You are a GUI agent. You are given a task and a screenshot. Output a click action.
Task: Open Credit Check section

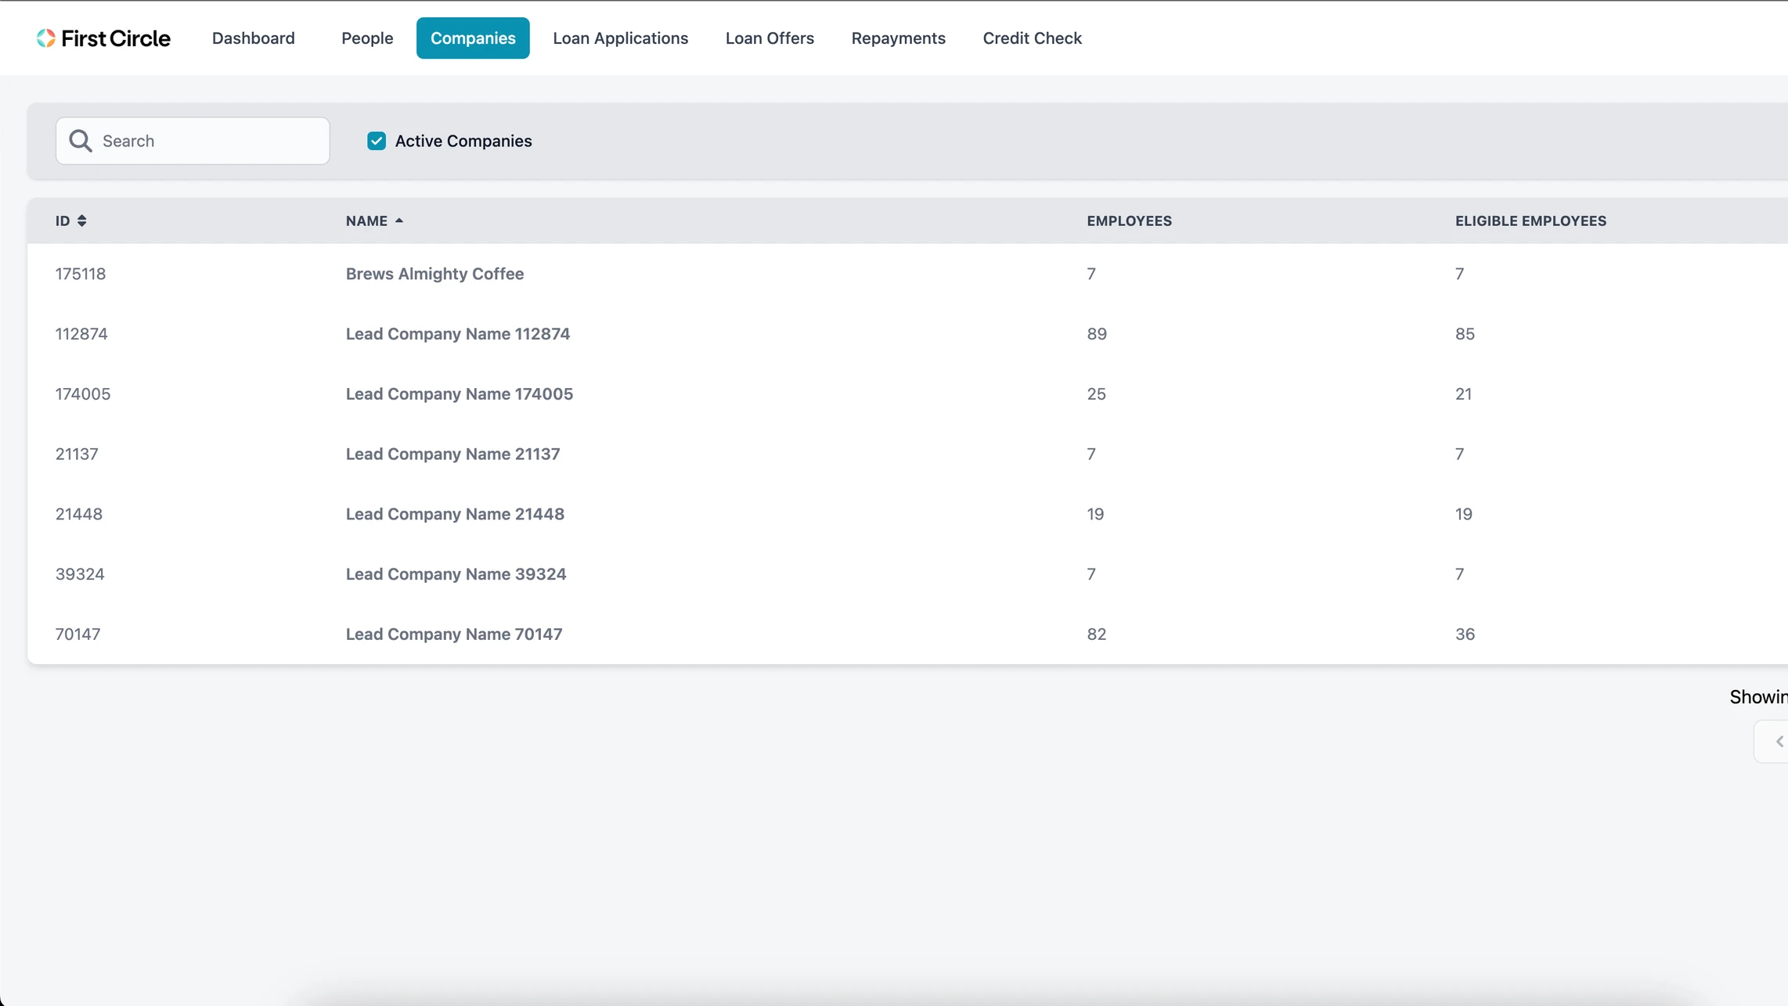pyautogui.click(x=1032, y=38)
